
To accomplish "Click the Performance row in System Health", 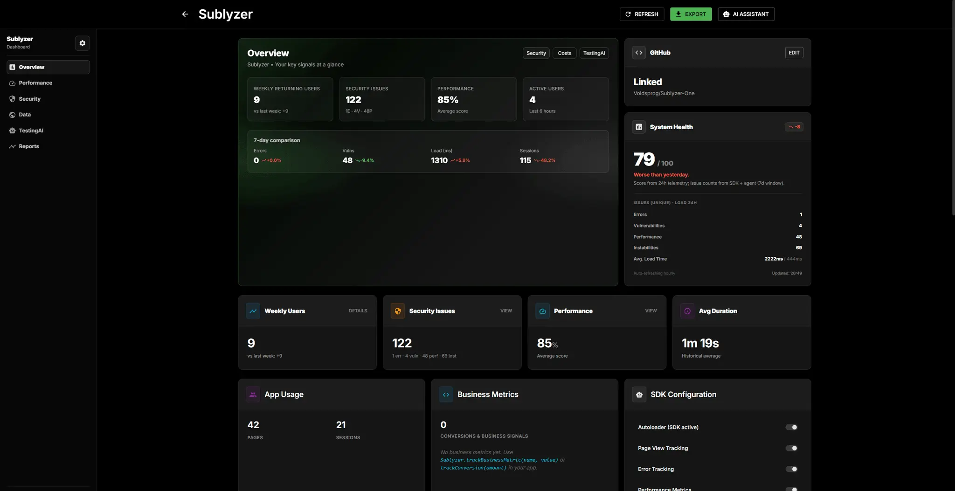I will (718, 237).
